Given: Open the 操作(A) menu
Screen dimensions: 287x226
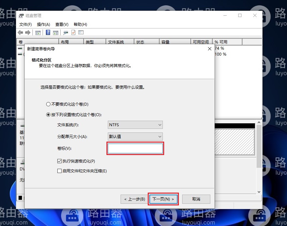Looking at the screenshot, I should click(x=43, y=25).
